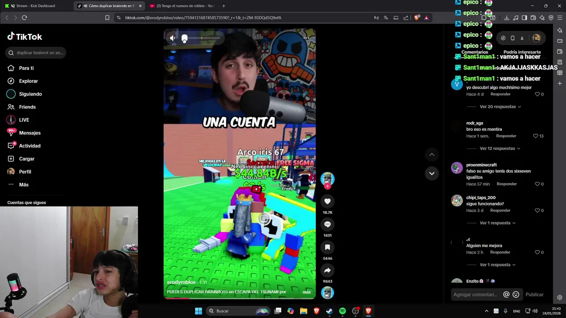Open Brave Rewards triangle icon
566x318 pixels.
click(426, 18)
